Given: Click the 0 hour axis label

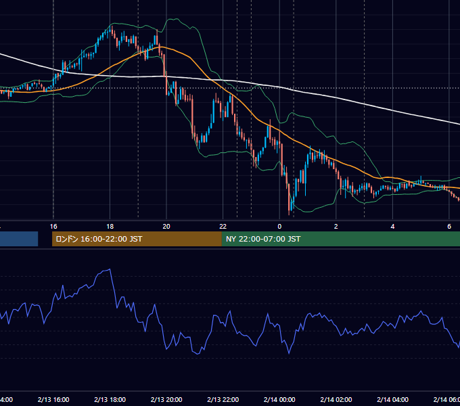Looking at the screenshot, I should pyautogui.click(x=279, y=226).
